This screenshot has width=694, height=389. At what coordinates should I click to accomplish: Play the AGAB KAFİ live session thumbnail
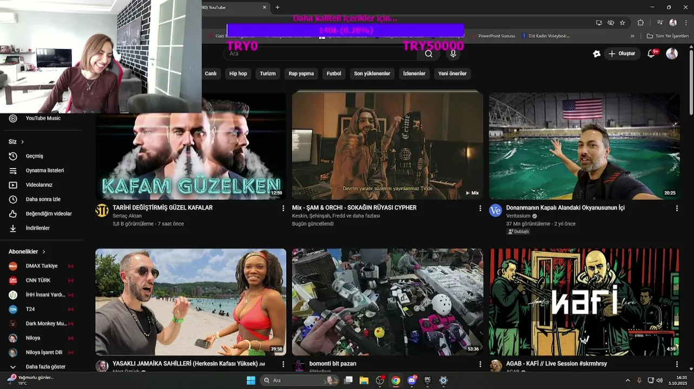[584, 302]
